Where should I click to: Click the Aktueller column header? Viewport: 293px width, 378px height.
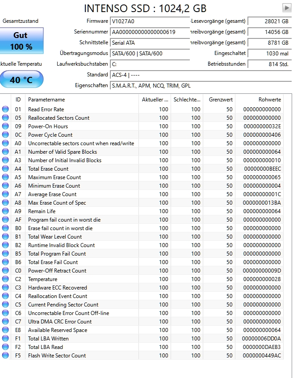click(x=155, y=100)
